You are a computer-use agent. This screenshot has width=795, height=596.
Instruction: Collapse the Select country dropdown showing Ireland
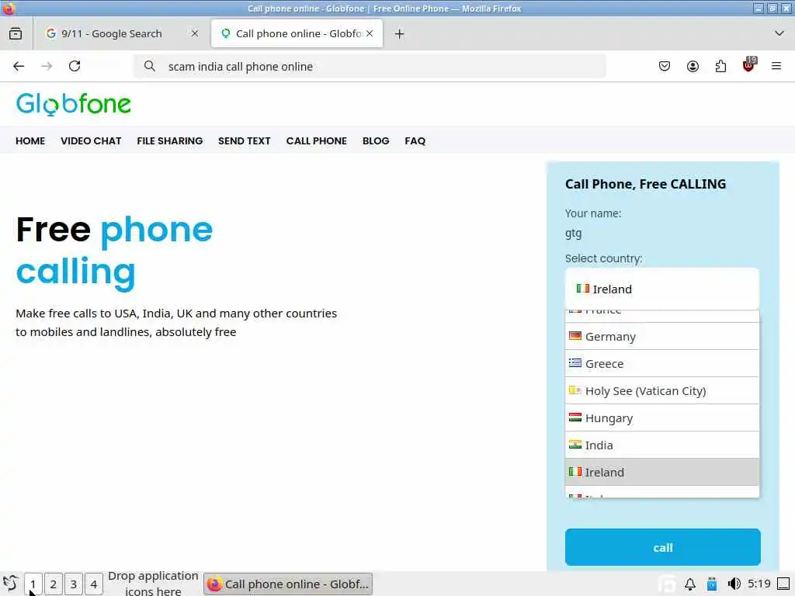pyautogui.click(x=662, y=289)
